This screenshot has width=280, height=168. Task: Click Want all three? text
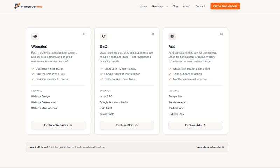pyautogui.click(x=39, y=147)
